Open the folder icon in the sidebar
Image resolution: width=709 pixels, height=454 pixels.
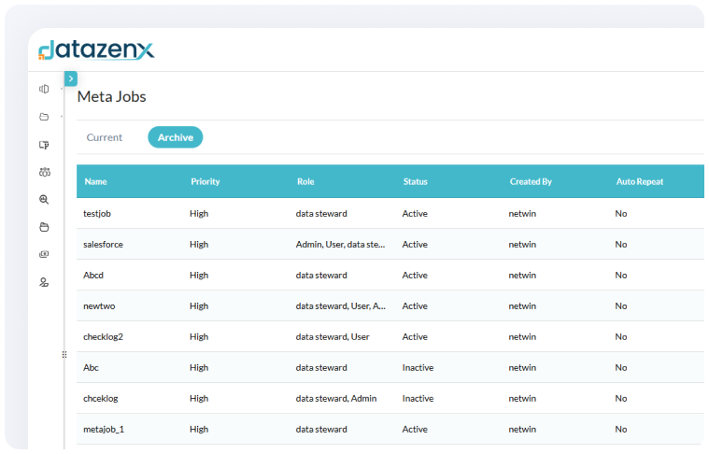coord(44,117)
